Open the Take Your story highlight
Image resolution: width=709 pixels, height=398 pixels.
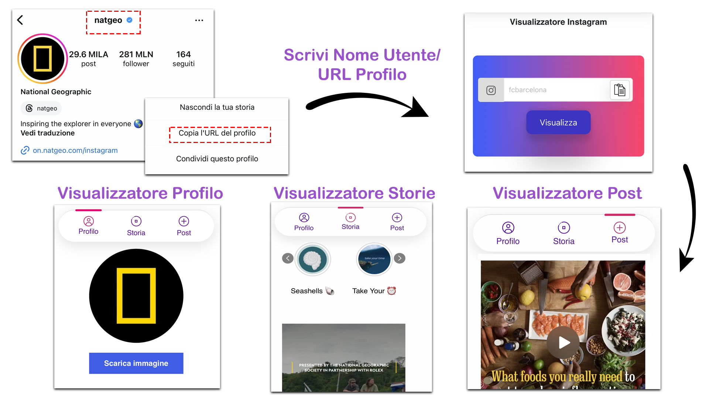(x=374, y=259)
